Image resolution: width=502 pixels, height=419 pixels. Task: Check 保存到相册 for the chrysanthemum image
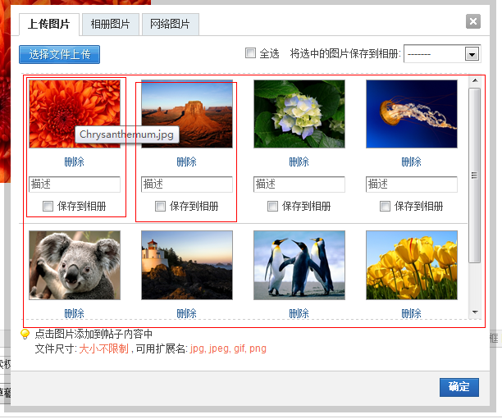(x=48, y=206)
